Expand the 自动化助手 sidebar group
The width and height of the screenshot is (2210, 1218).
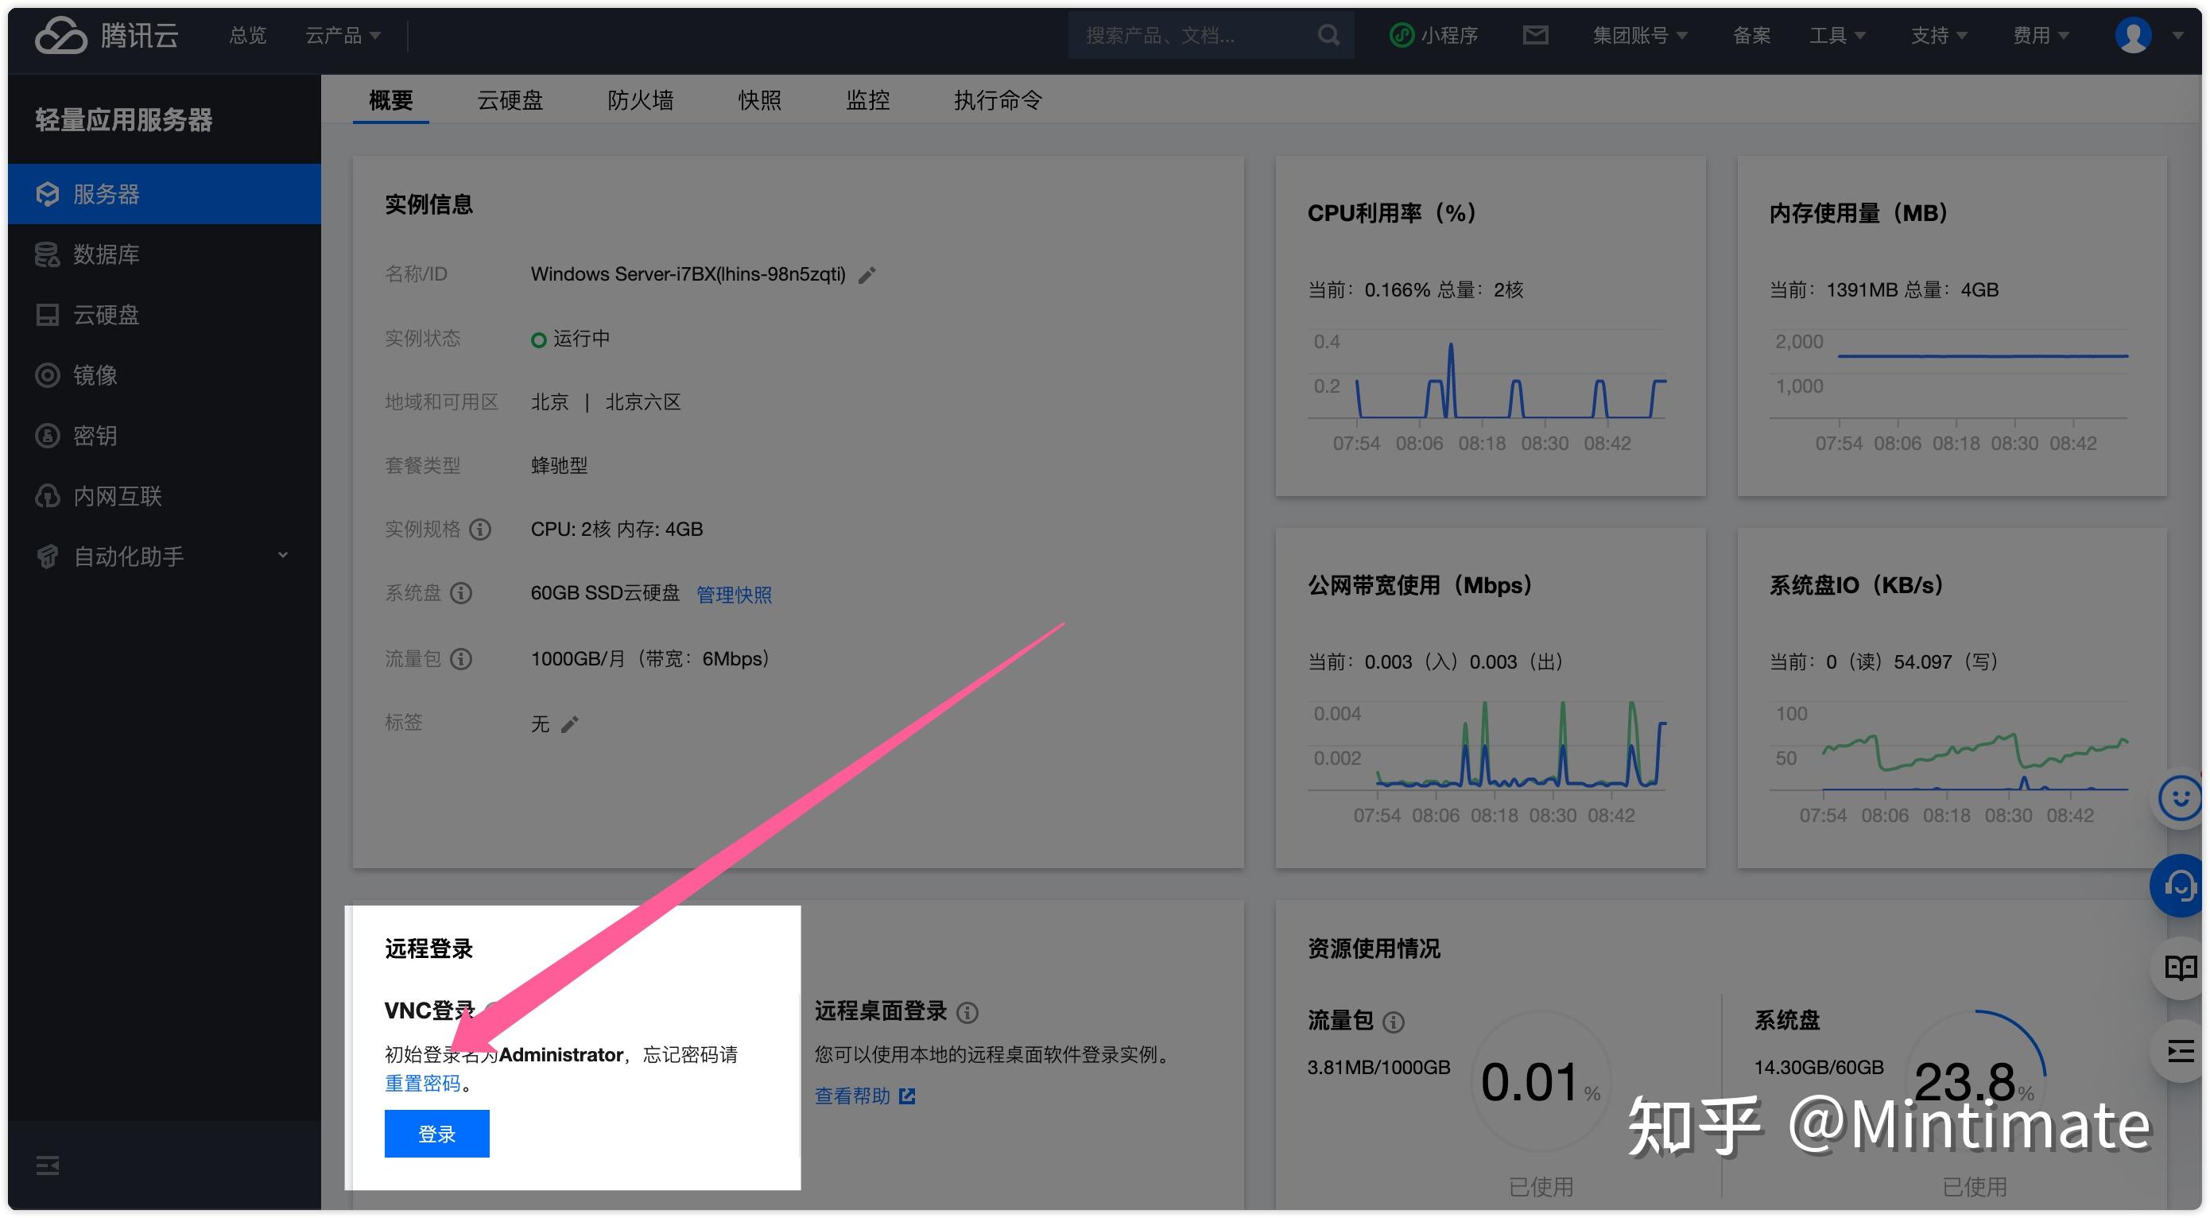129,556
